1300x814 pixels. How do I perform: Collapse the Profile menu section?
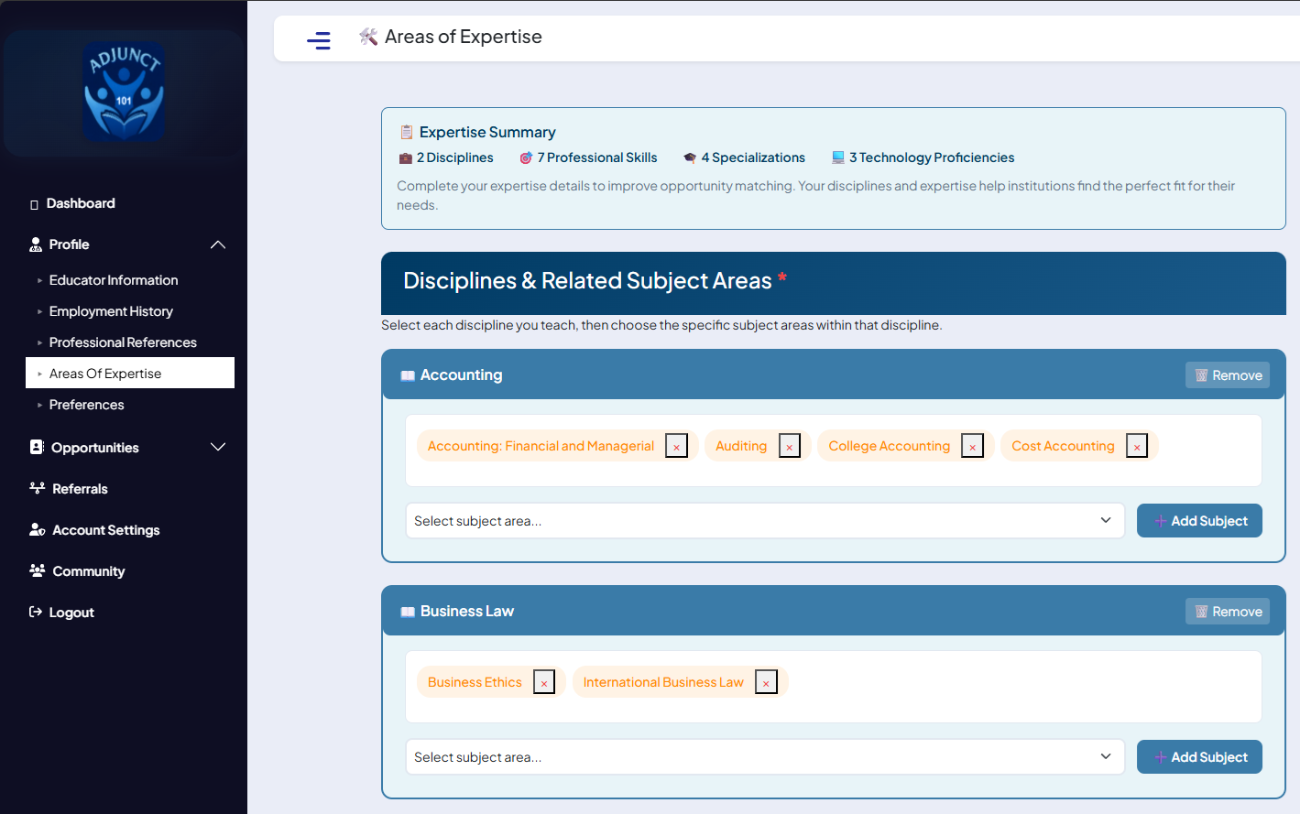pyautogui.click(x=217, y=244)
